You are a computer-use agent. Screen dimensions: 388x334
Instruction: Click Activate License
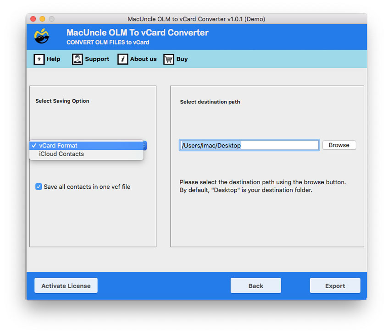point(66,285)
